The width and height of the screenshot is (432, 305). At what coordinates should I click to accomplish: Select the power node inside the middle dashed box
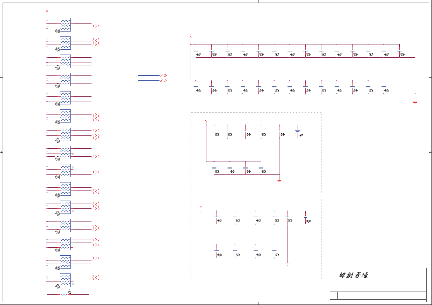pyautogui.click(x=206, y=120)
